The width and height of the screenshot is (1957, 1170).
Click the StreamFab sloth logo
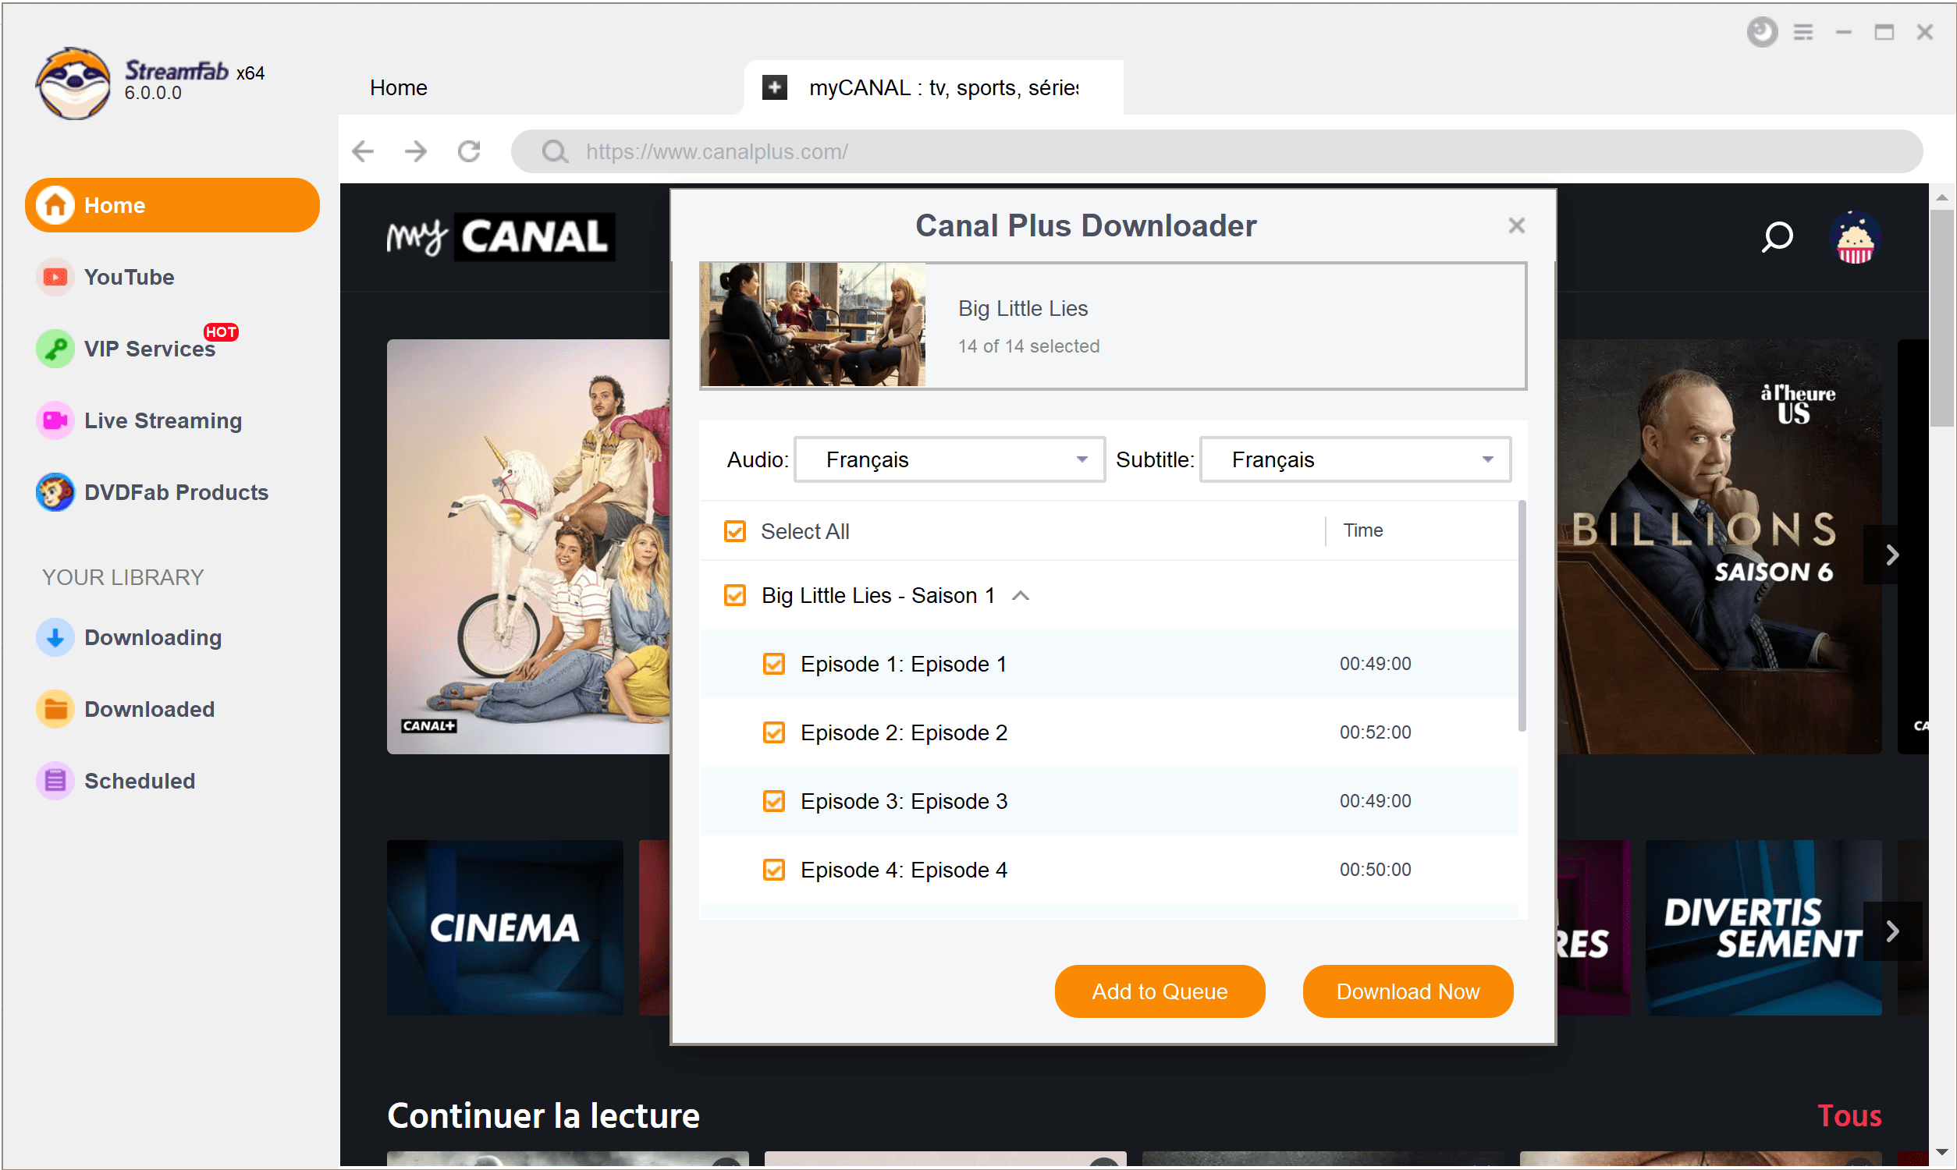(73, 83)
